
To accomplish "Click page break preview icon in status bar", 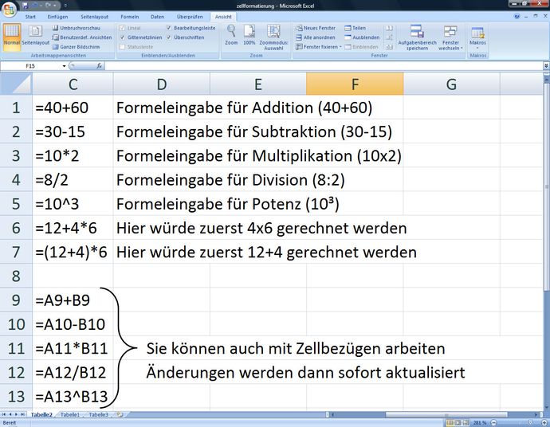I will point(466,423).
